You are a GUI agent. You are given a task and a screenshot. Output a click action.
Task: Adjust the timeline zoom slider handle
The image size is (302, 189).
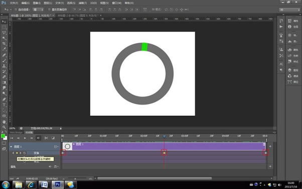[x=75, y=178]
